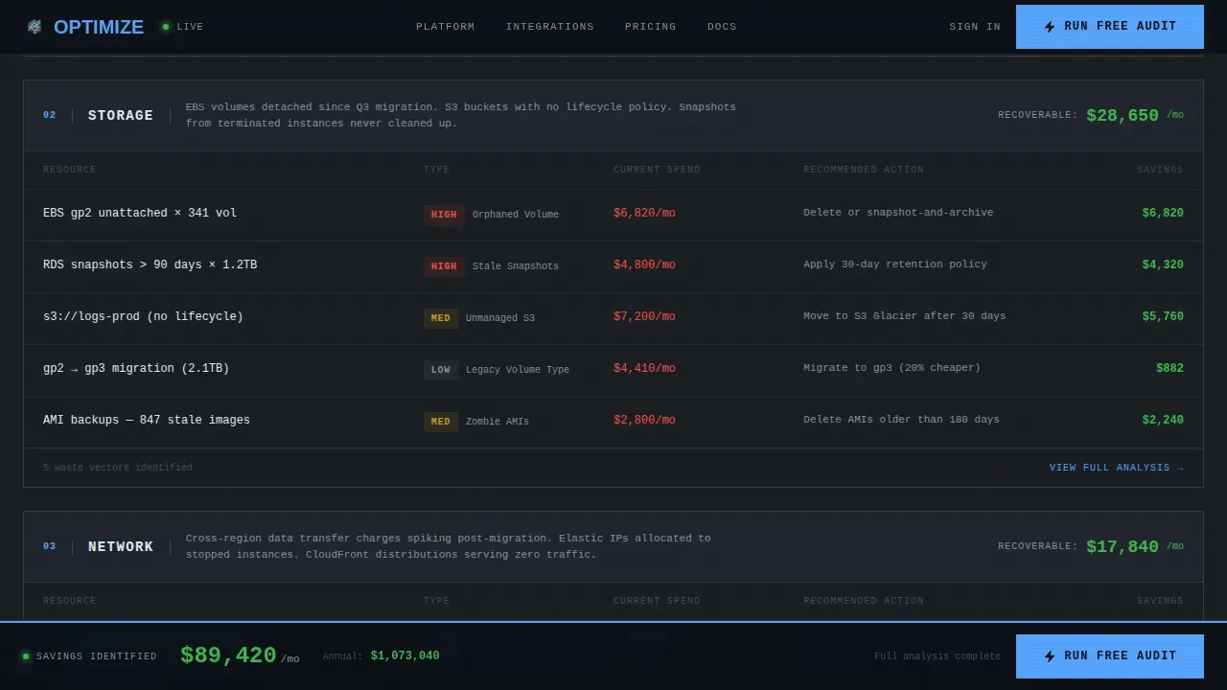Viewport: 1227px width, 690px height.
Task: Click Storage CURRENT SPEND column header
Action: tap(657, 170)
